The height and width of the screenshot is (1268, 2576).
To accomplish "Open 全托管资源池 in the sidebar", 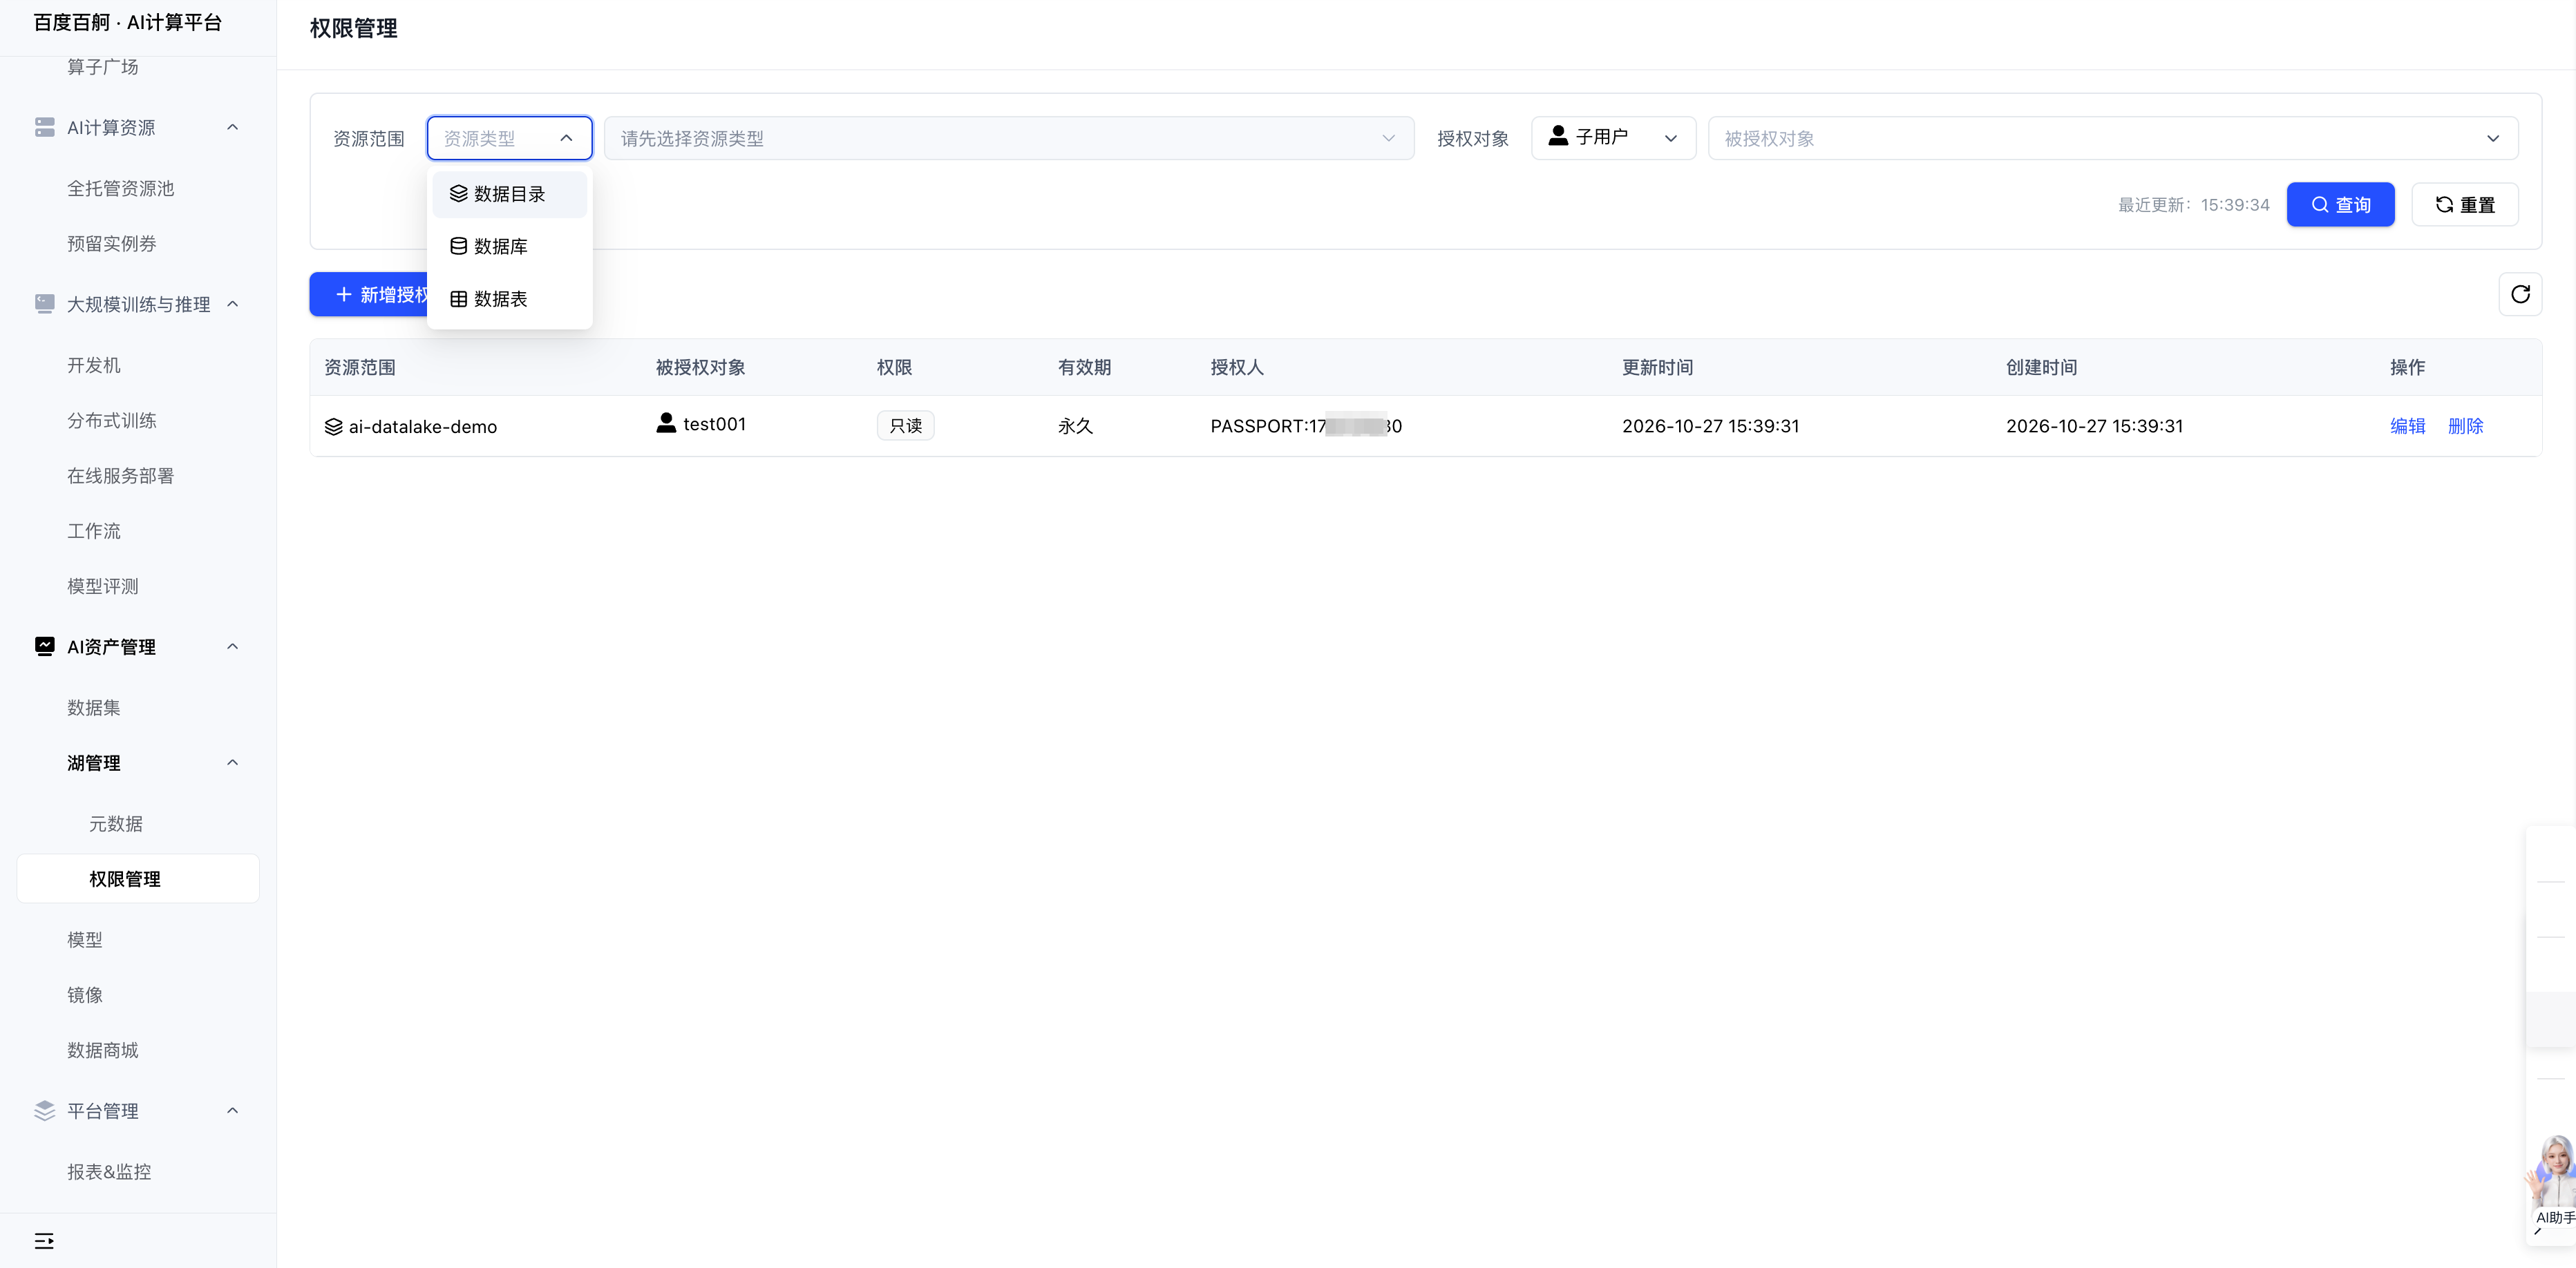I will coord(120,188).
